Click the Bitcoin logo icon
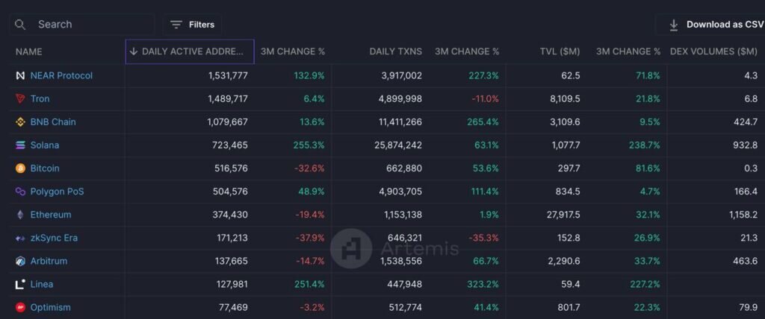This screenshot has height=319, width=765. [20, 168]
